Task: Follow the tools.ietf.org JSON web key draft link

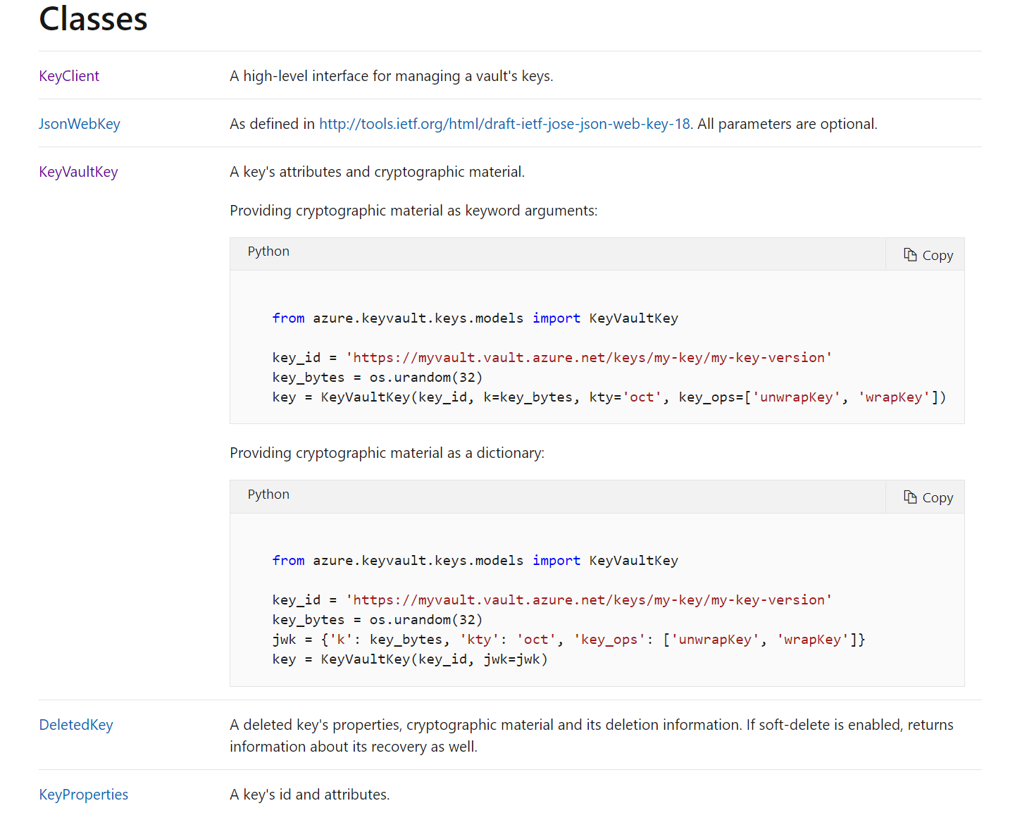Action: tap(504, 124)
